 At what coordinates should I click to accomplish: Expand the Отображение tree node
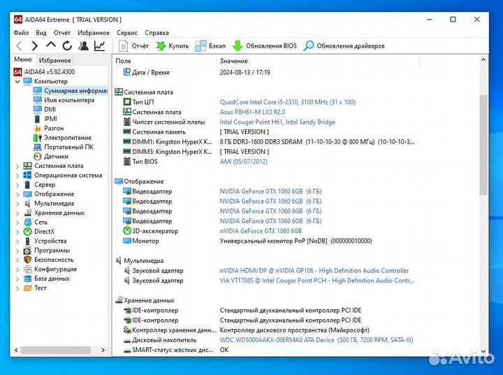coord(17,194)
